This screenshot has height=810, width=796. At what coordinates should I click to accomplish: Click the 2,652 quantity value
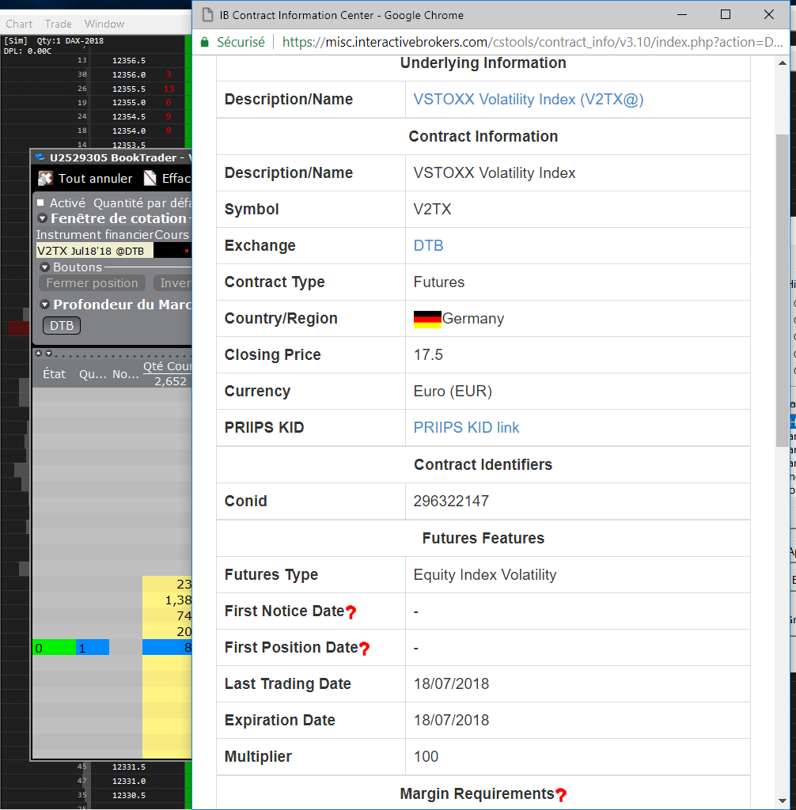tap(171, 381)
